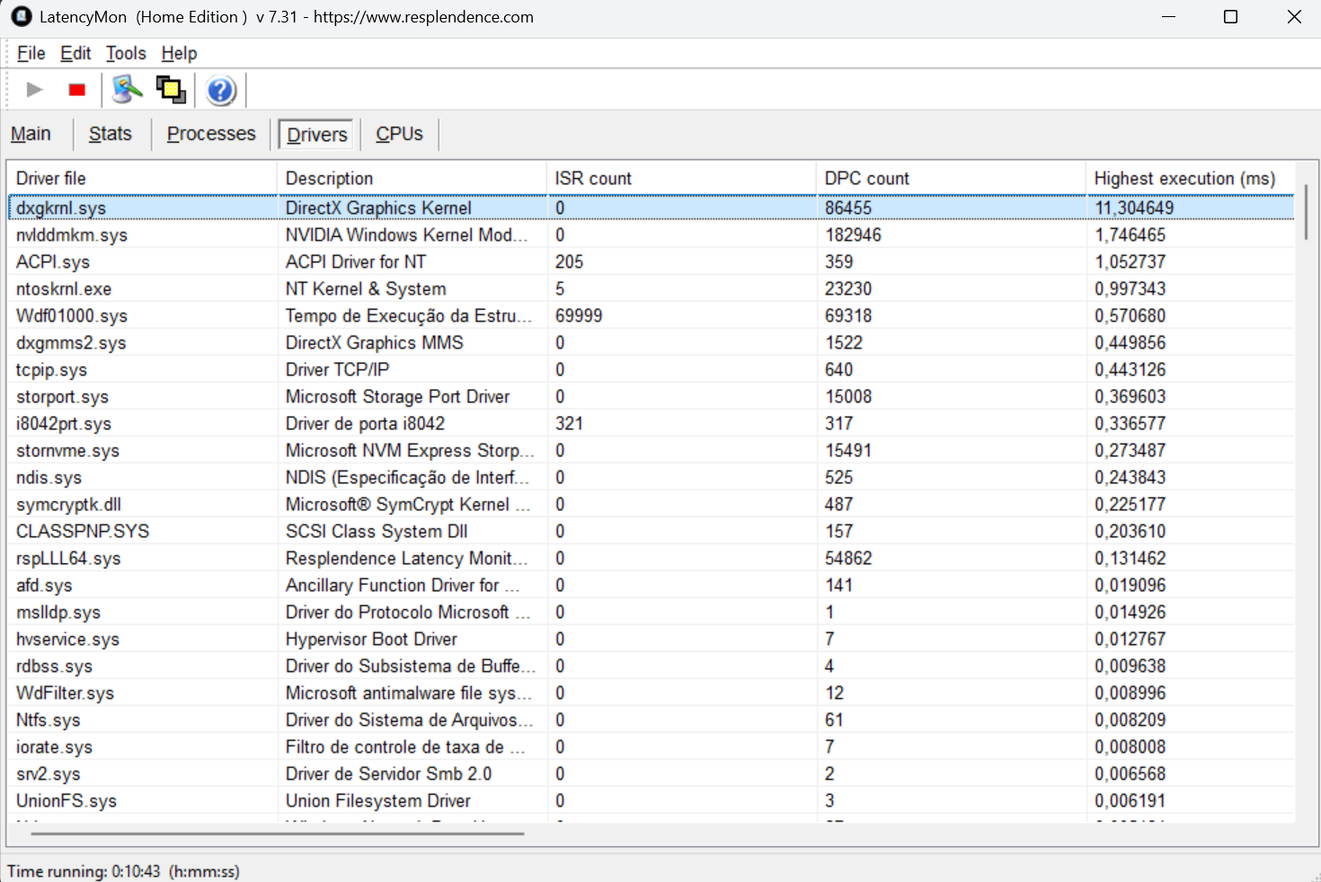Click the Driver TCP/IP description cell

[x=337, y=369]
